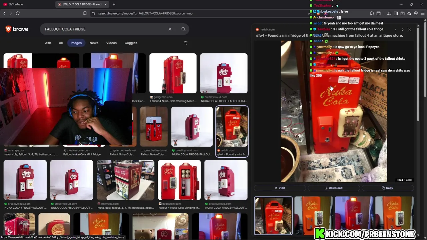Go back with browser back arrow
427x240 pixels.
pyautogui.click(x=4, y=13)
